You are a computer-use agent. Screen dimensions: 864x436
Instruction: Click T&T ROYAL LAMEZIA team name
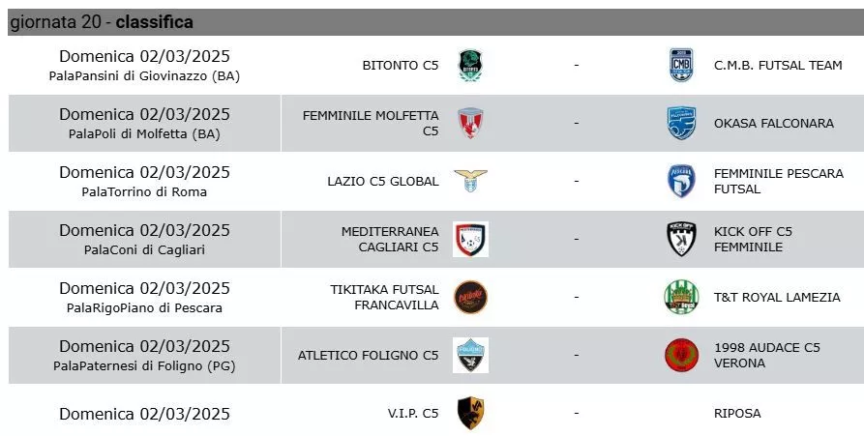(x=777, y=298)
